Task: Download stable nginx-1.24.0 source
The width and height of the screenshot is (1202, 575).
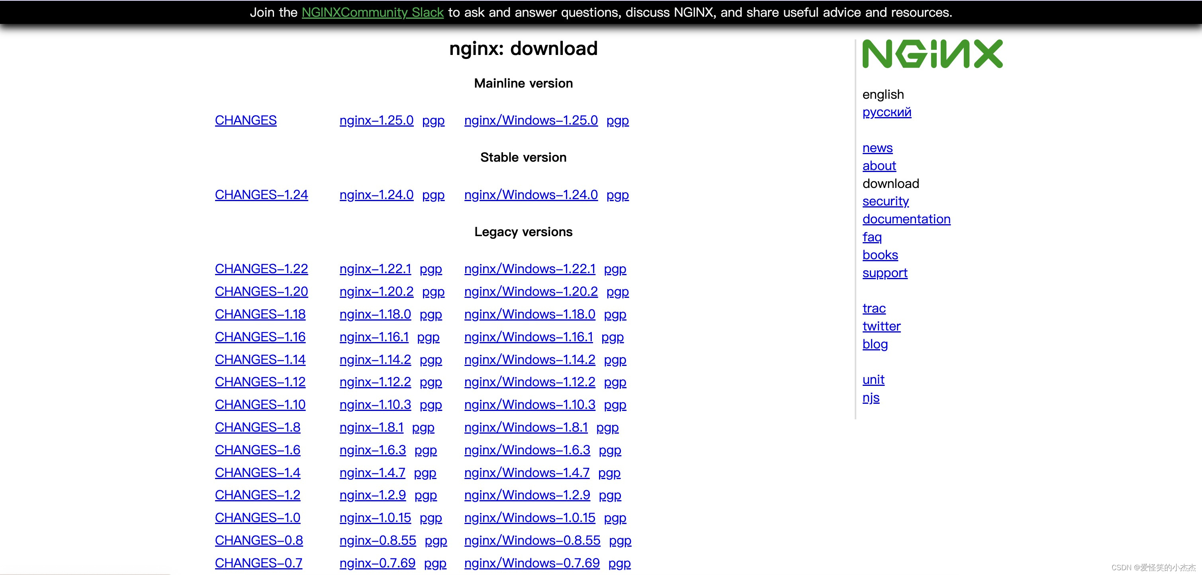Action: click(376, 195)
